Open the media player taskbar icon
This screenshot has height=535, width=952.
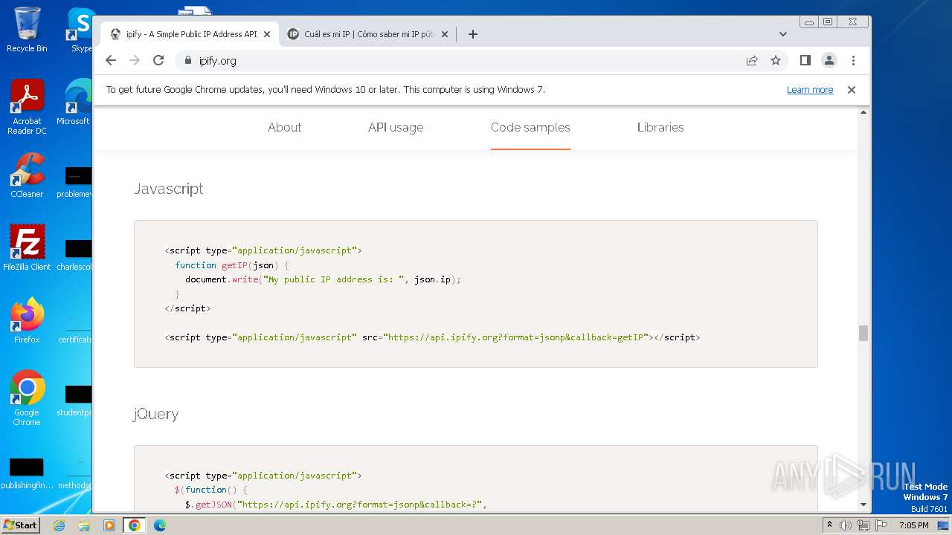pos(109,525)
